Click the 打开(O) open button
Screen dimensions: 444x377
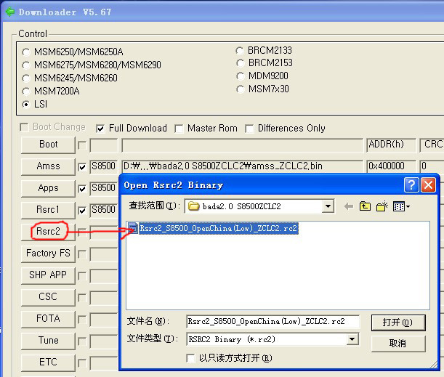pyautogui.click(x=398, y=323)
